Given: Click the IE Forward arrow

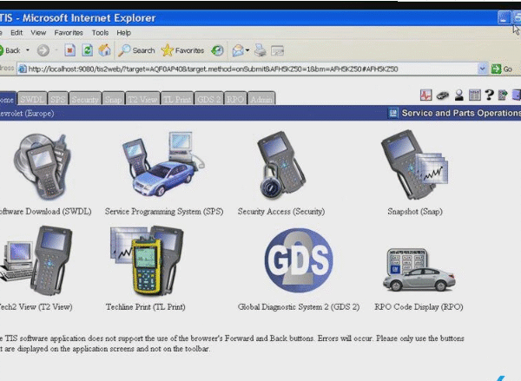Looking at the screenshot, I should pos(43,50).
